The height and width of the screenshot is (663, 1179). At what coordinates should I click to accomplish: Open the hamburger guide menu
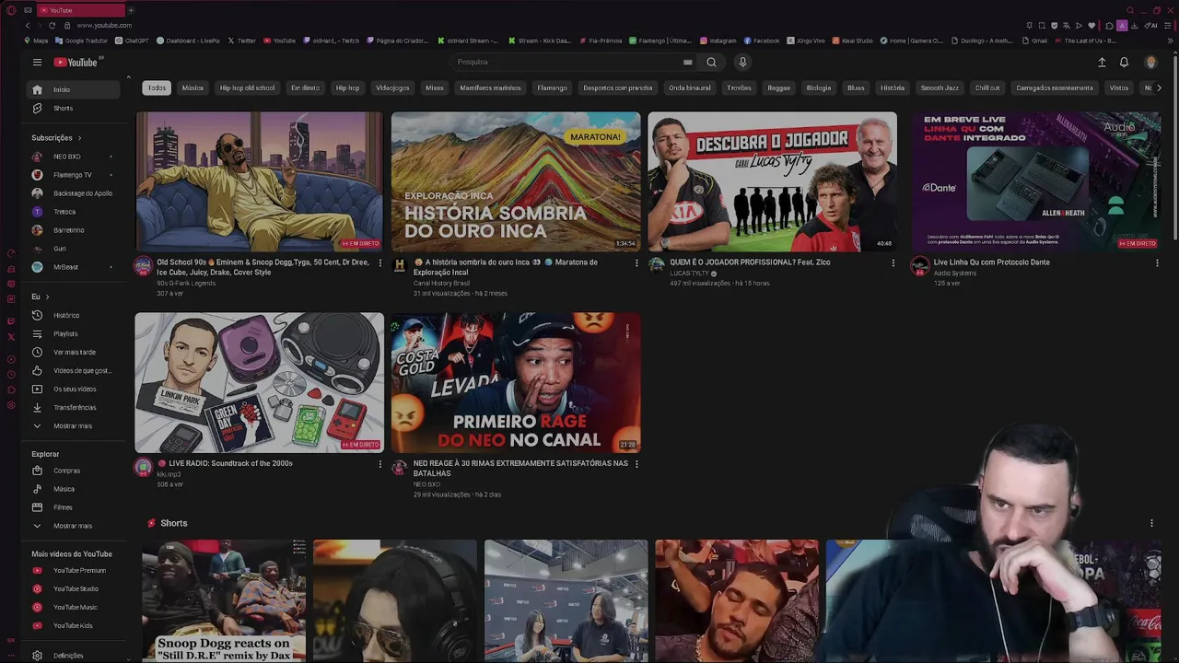(x=37, y=62)
